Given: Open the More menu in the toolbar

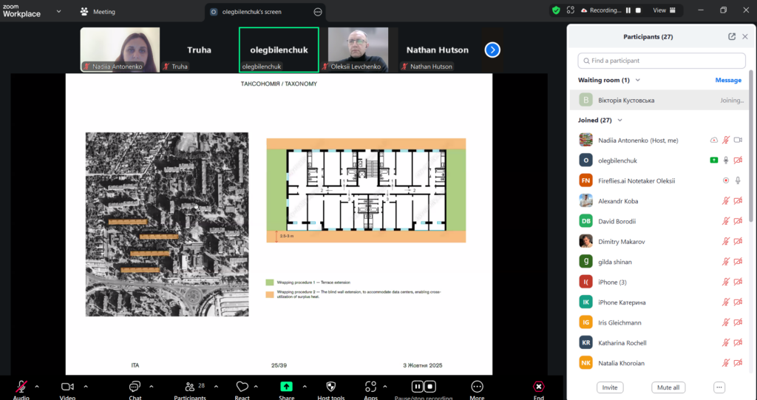Looking at the screenshot, I should (x=477, y=387).
